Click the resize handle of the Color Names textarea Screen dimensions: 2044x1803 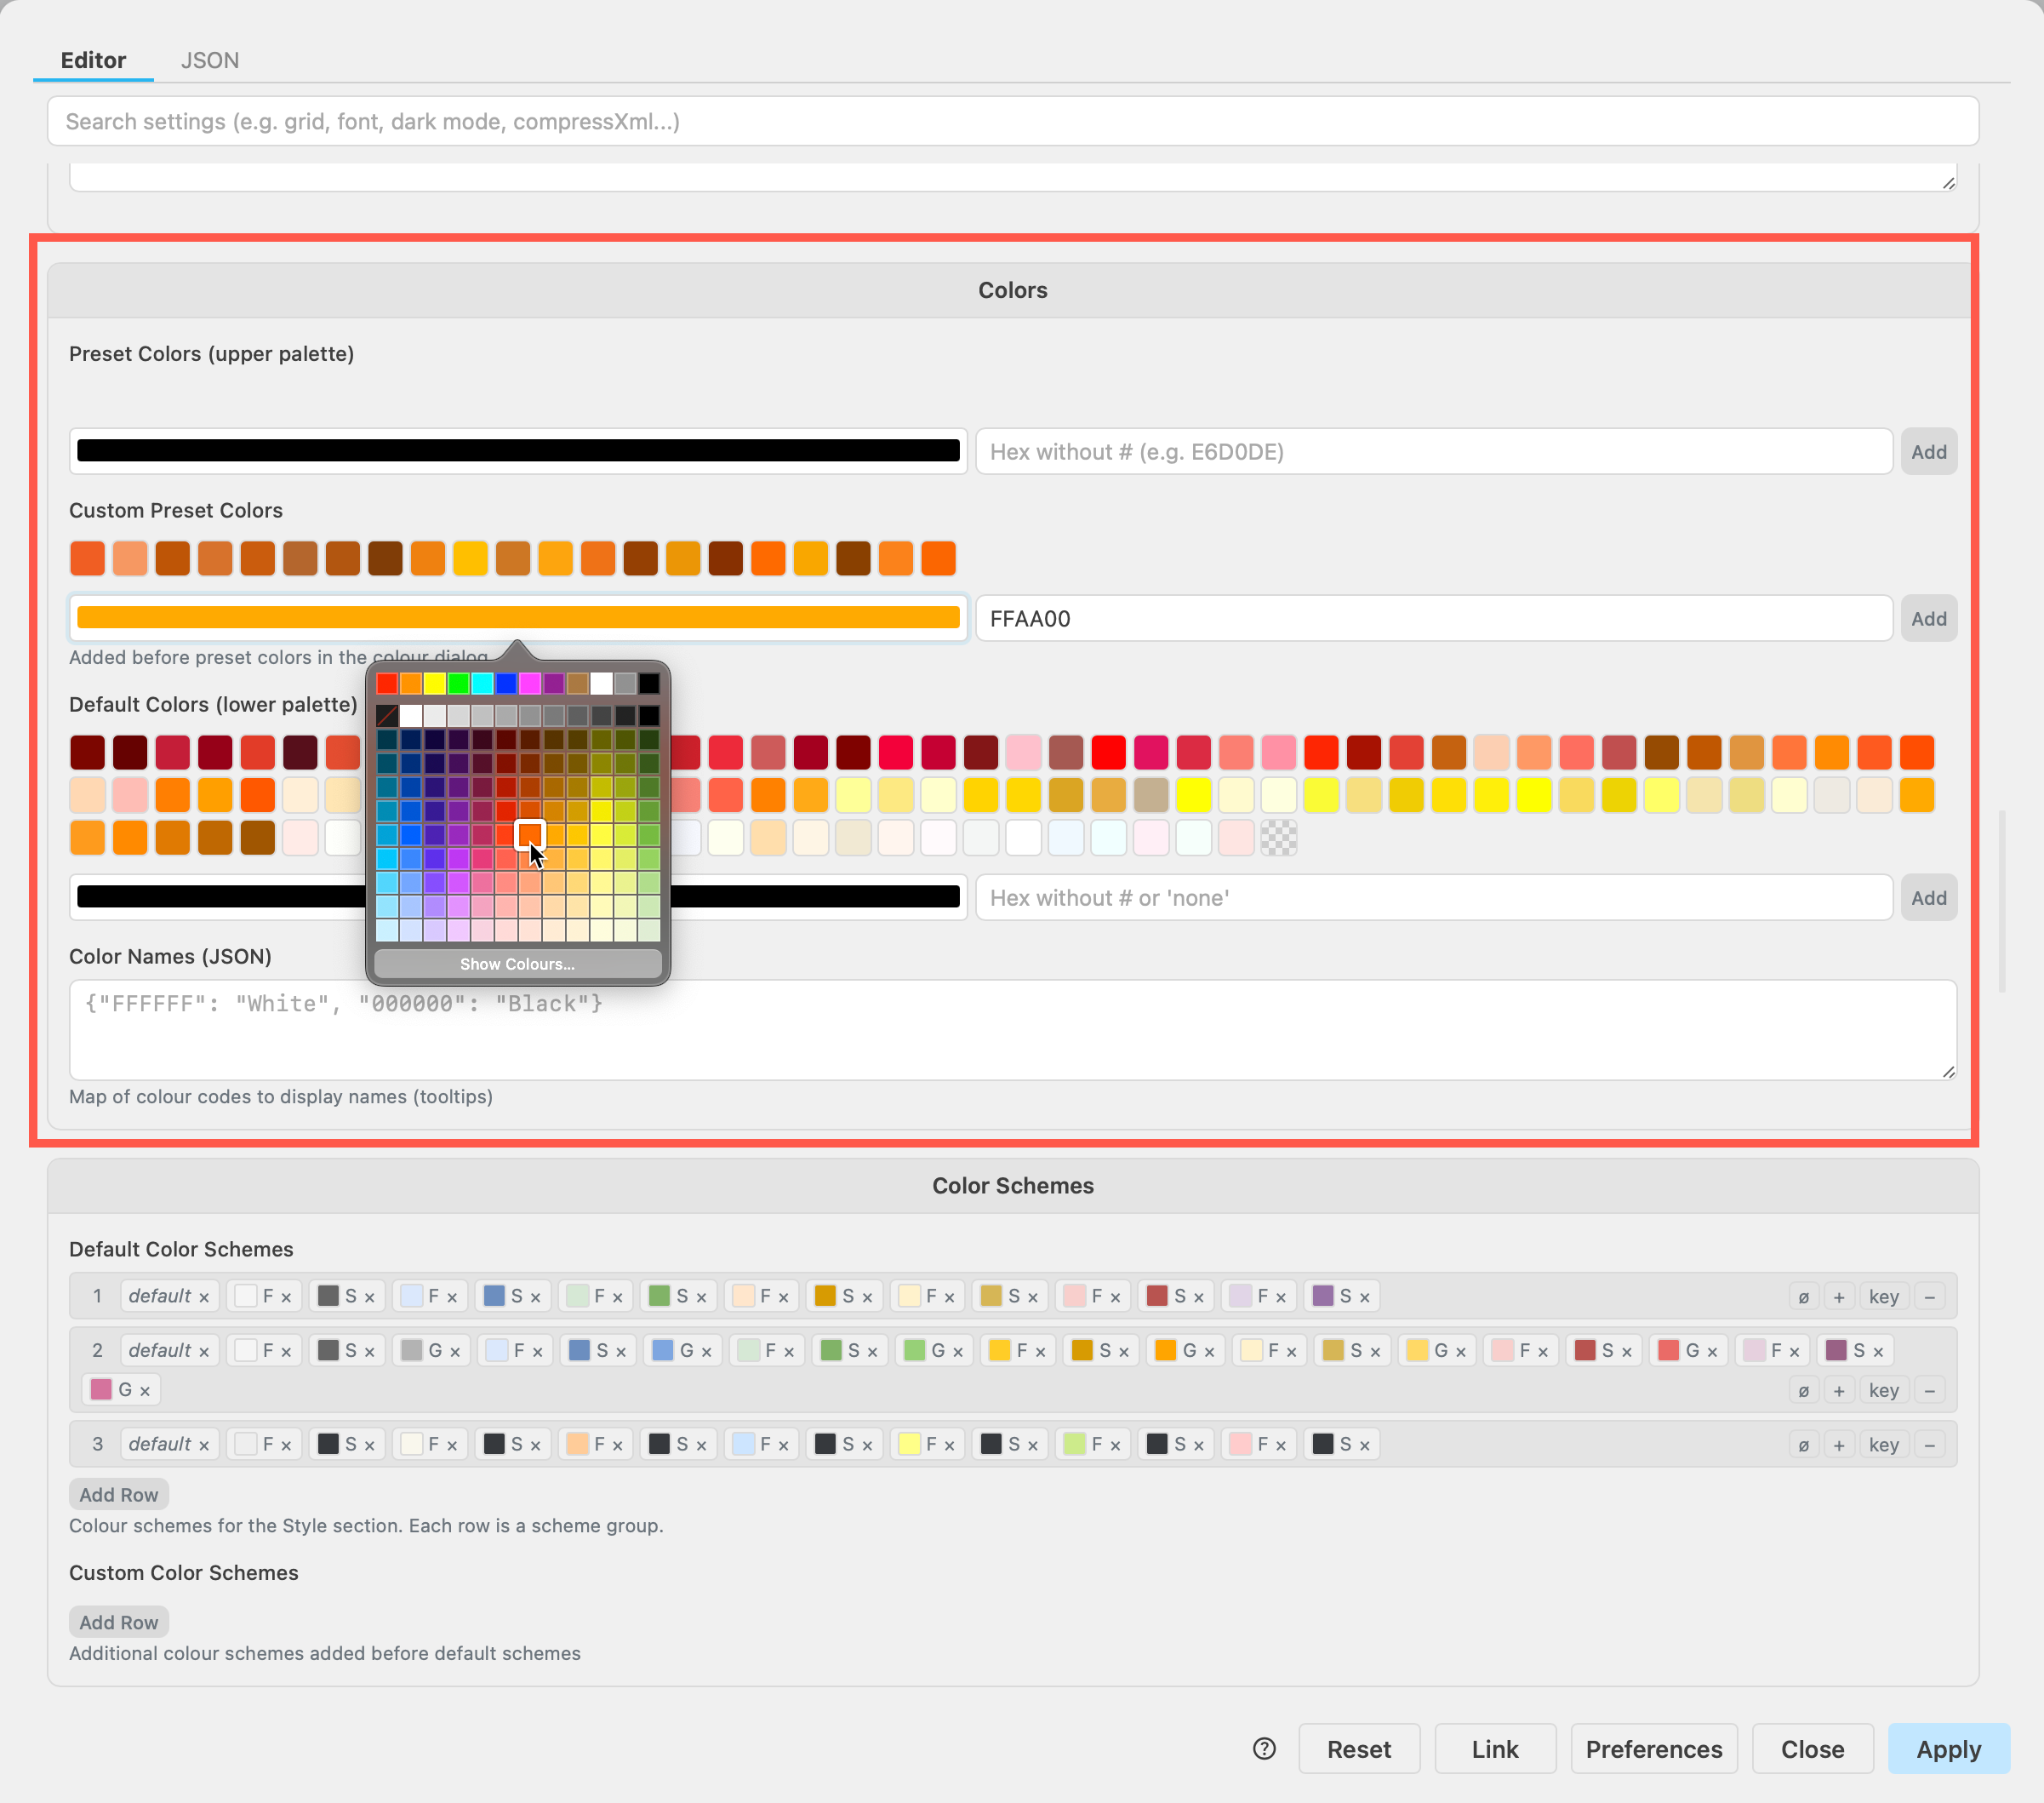pos(1948,1072)
